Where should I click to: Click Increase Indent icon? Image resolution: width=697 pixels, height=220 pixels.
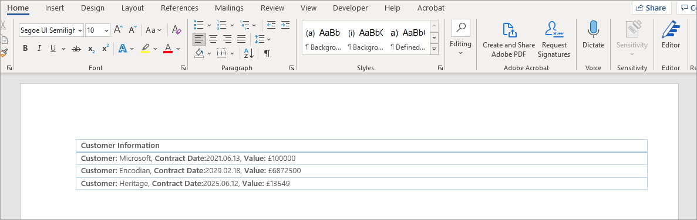tap(285, 25)
